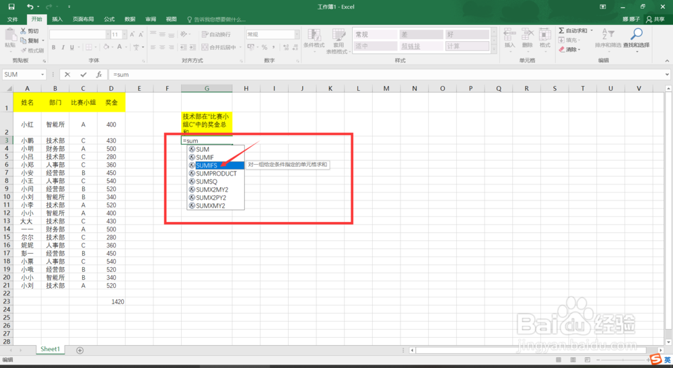Open the font name dropdown
Image resolution: width=673 pixels, height=368 pixels.
[108, 34]
